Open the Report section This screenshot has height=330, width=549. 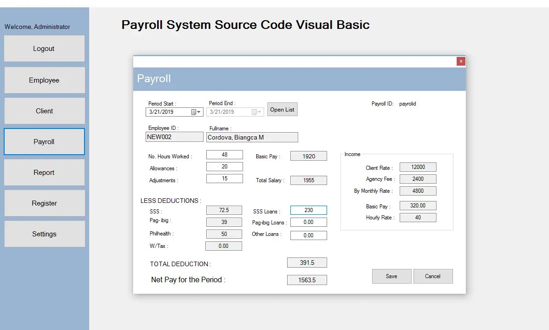(x=44, y=172)
